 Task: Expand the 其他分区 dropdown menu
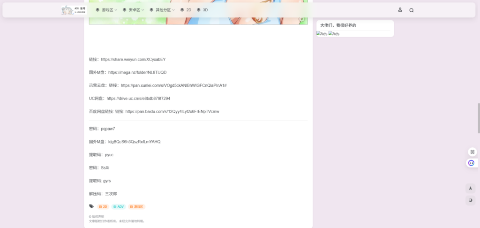click(162, 10)
